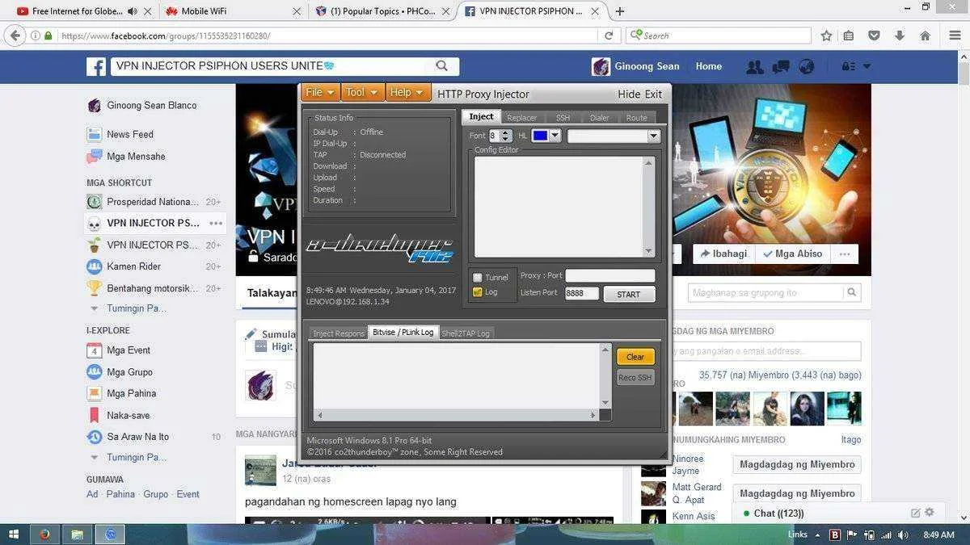This screenshot has height=545, width=970.
Task: Hide the HTTP Proxy Injector window
Action: pyautogui.click(x=629, y=94)
